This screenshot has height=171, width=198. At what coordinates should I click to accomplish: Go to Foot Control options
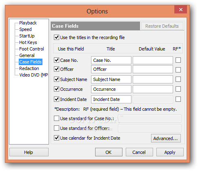(31, 49)
